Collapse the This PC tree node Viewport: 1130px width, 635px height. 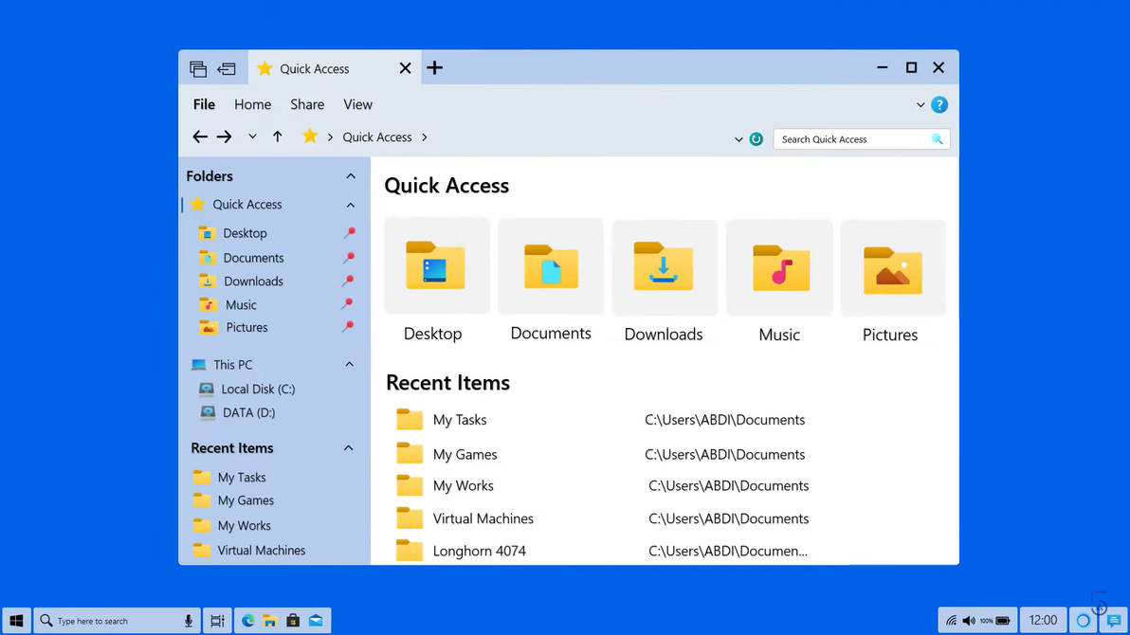[x=350, y=365]
